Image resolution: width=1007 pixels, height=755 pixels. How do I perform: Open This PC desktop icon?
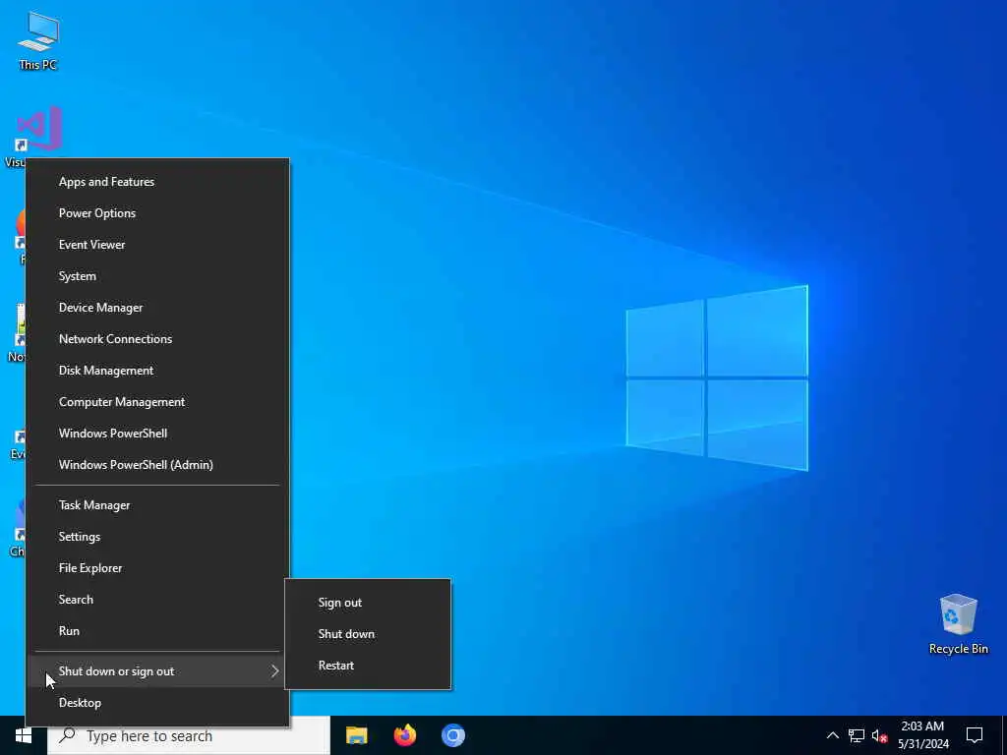(38, 39)
